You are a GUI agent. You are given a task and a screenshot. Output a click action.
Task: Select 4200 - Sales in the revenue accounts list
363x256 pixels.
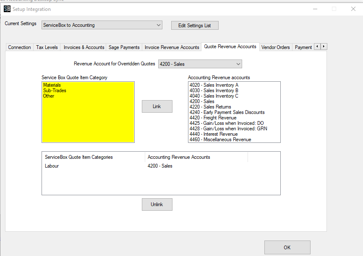coord(234,101)
